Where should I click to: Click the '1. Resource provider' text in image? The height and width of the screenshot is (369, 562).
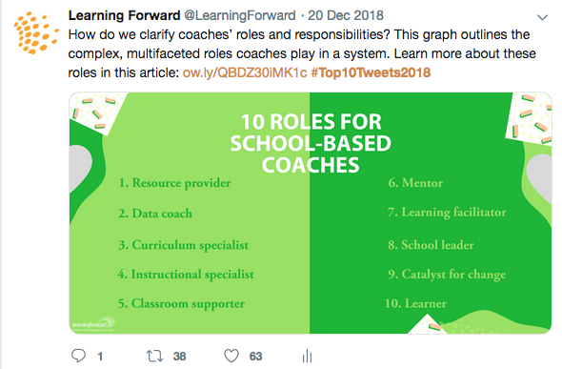point(174,183)
